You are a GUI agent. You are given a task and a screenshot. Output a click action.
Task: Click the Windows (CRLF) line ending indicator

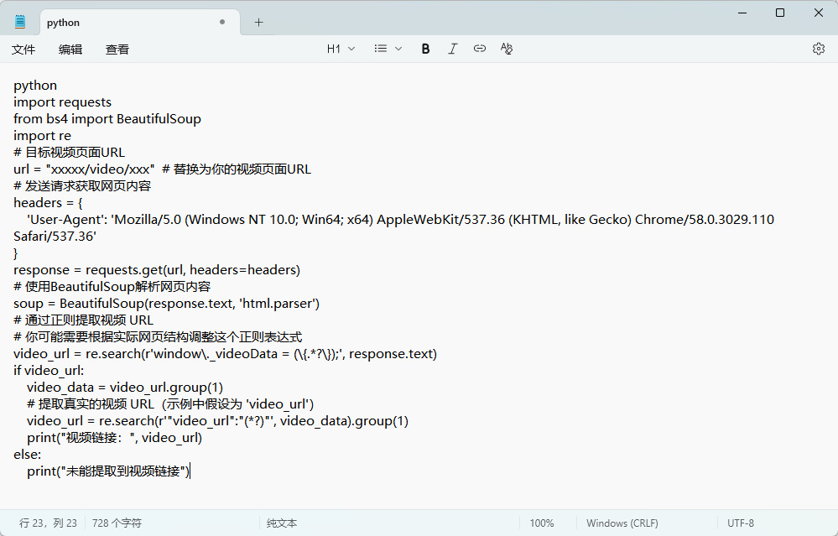(622, 523)
